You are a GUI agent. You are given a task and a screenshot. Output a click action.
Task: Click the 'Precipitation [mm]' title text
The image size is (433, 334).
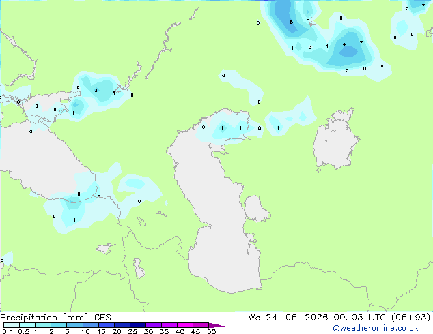(44, 318)
